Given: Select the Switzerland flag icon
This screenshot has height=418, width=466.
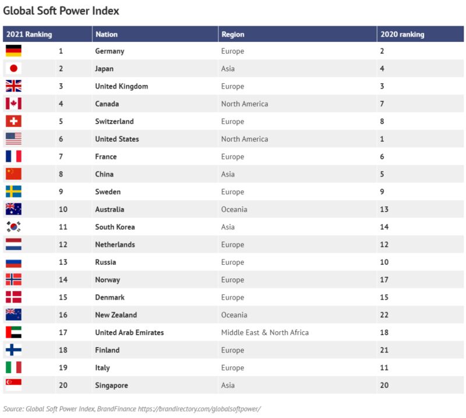Looking at the screenshot, I should [13, 121].
